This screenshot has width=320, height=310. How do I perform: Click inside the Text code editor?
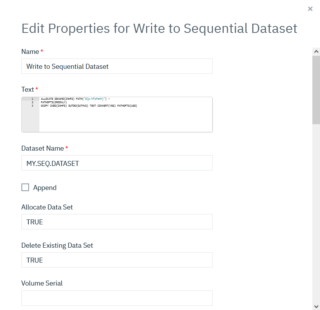click(x=125, y=118)
